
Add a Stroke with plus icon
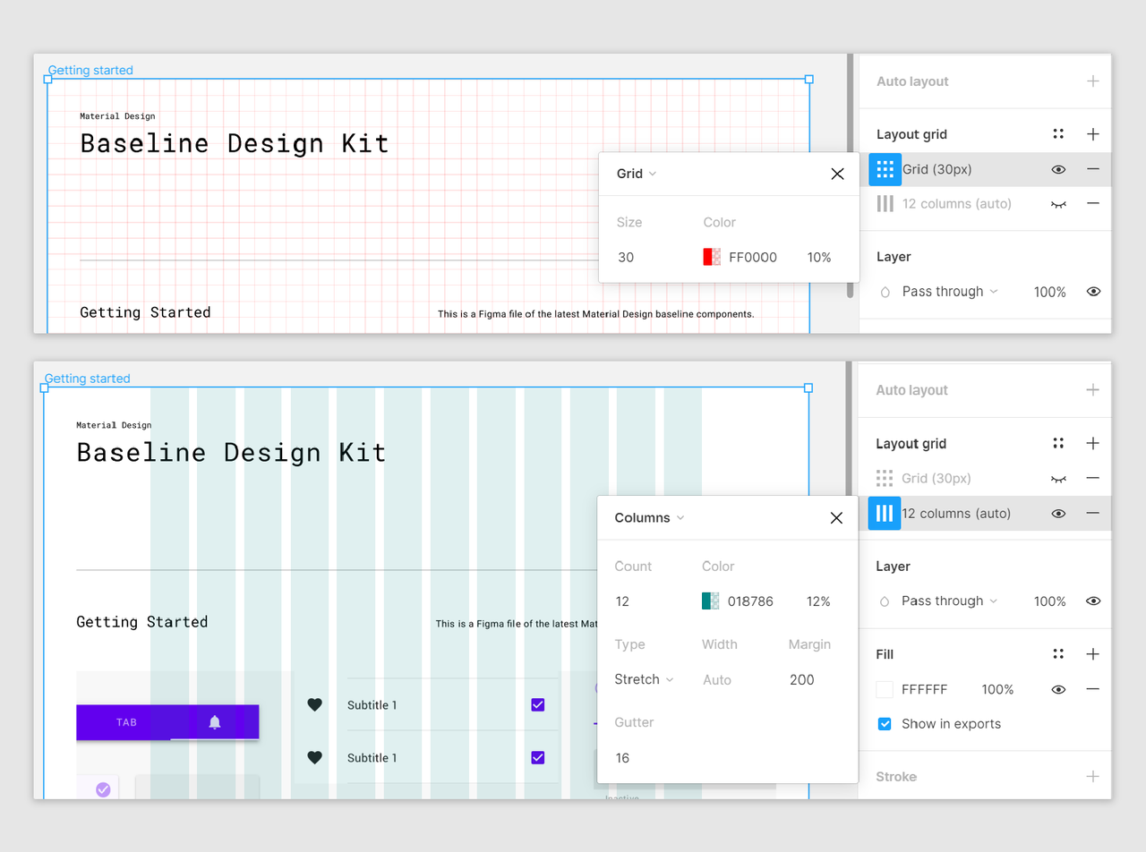(1093, 777)
